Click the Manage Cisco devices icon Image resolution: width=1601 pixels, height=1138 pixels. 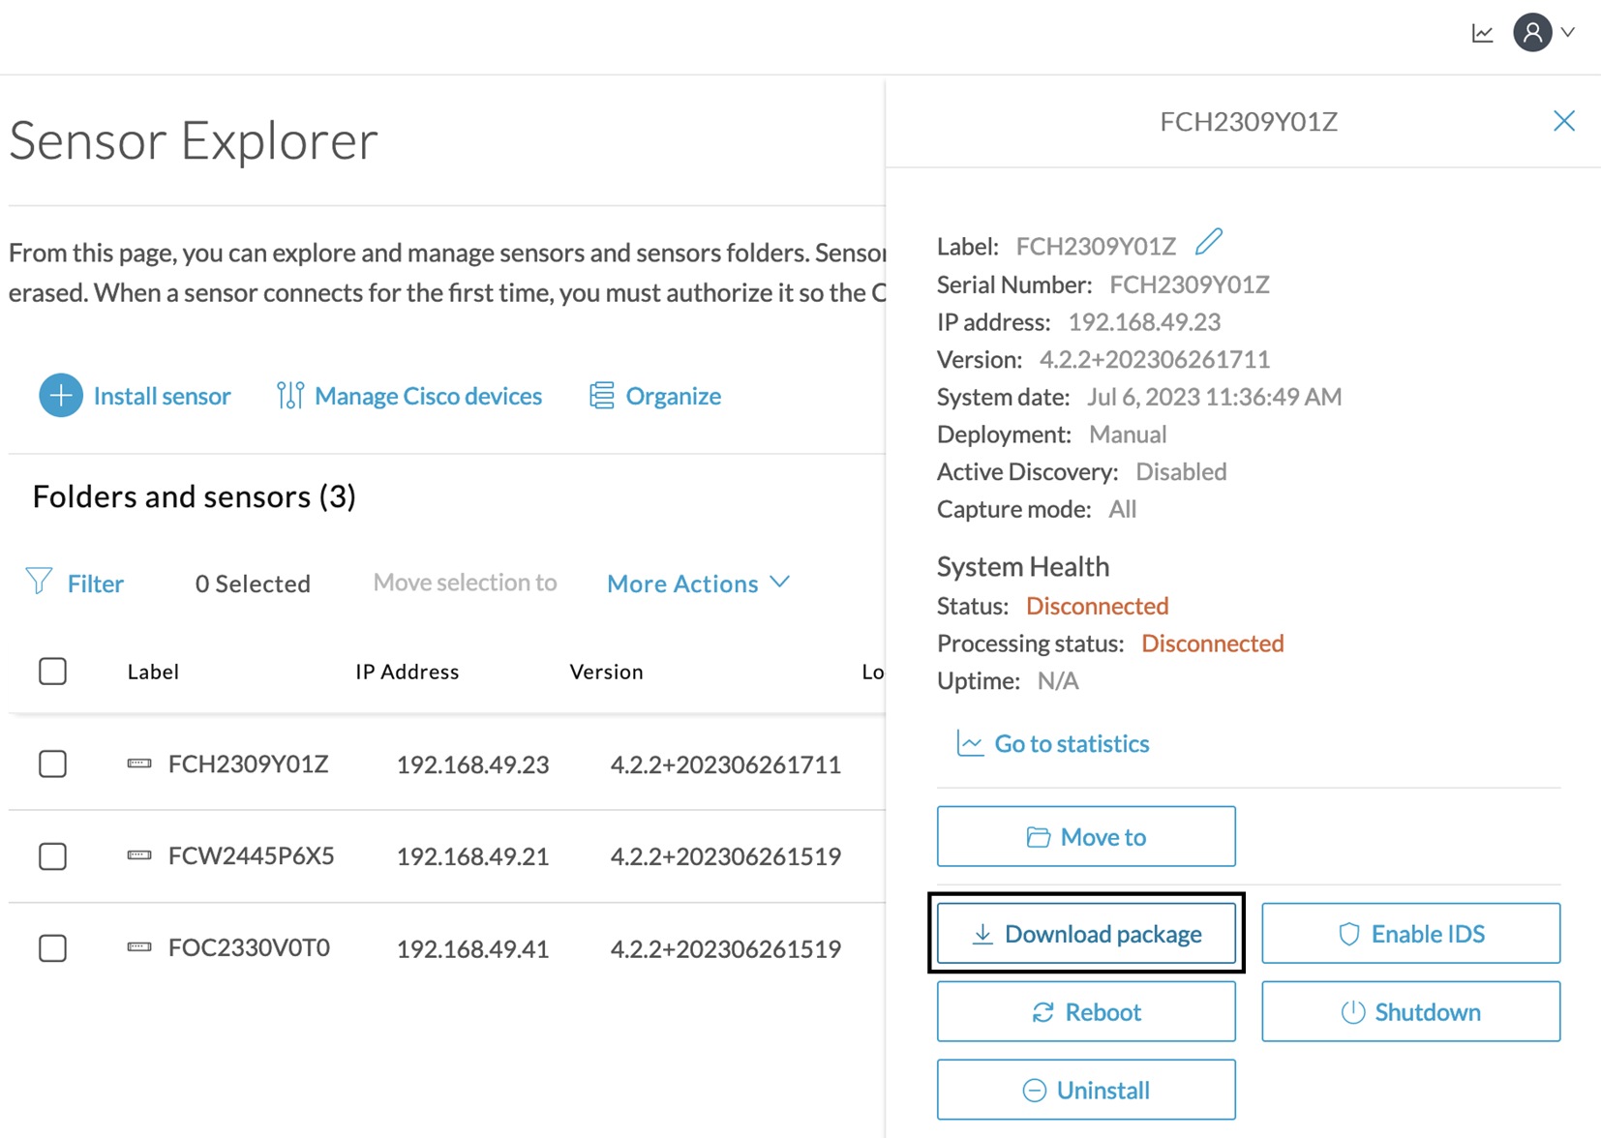(289, 396)
